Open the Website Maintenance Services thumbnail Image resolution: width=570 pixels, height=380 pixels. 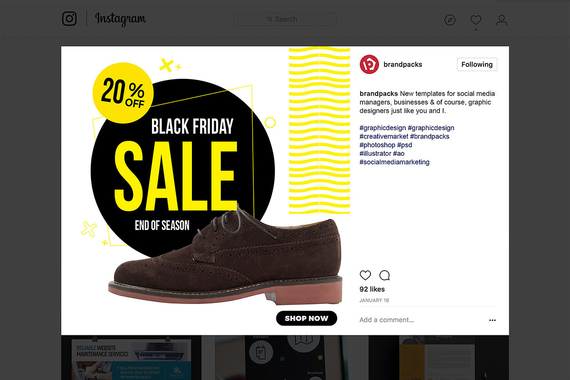tap(131, 357)
